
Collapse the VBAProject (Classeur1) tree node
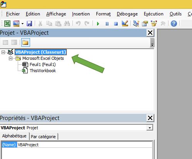(3, 52)
